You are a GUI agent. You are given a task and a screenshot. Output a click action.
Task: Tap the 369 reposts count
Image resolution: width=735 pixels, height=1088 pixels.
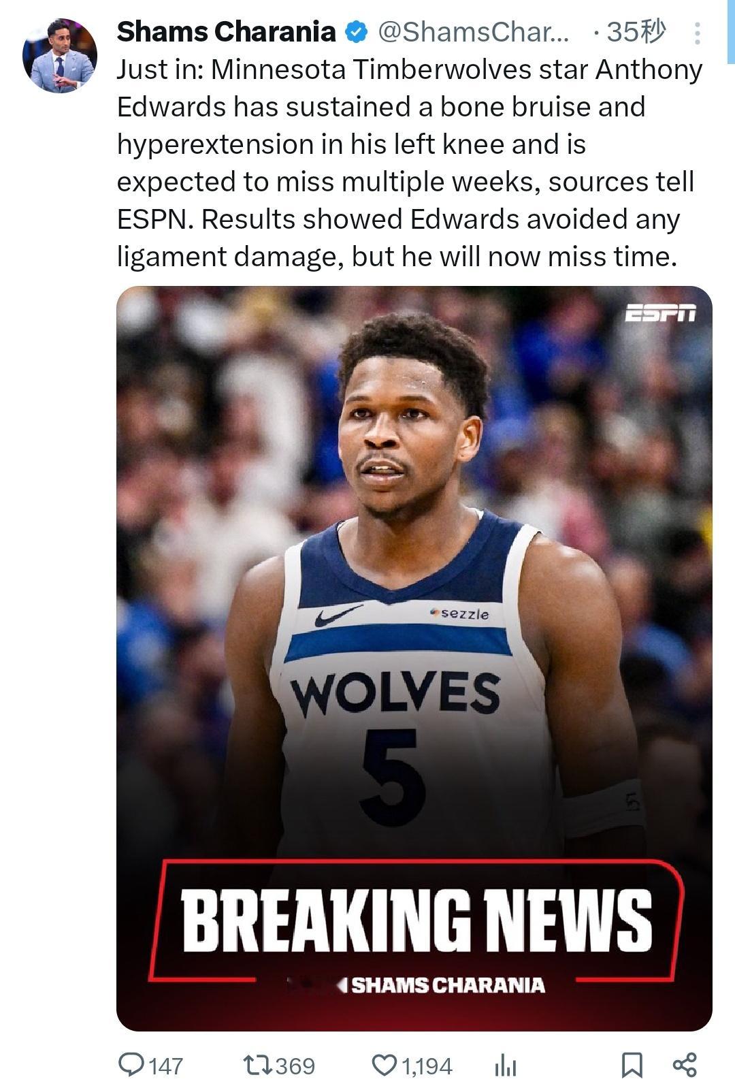pyautogui.click(x=295, y=1066)
